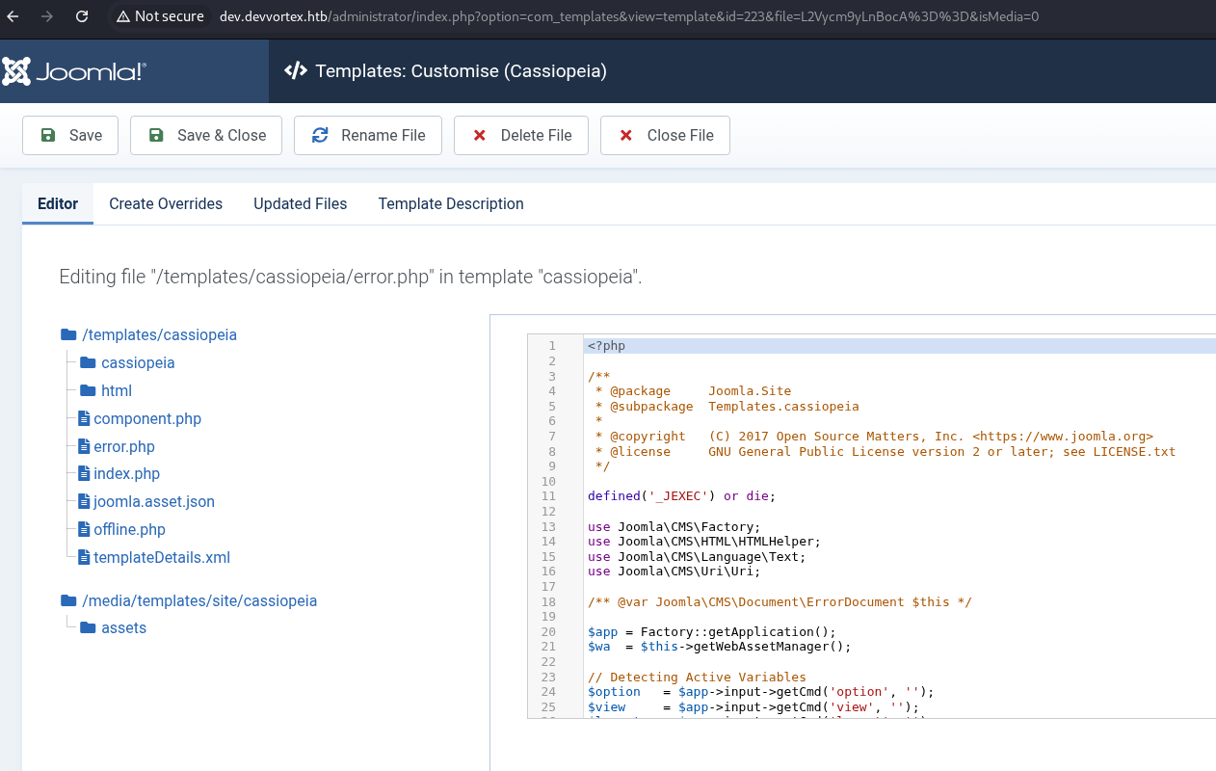Screen dimensions: 1216x771
Task: Click the browser address bar URL
Action: 626,16
